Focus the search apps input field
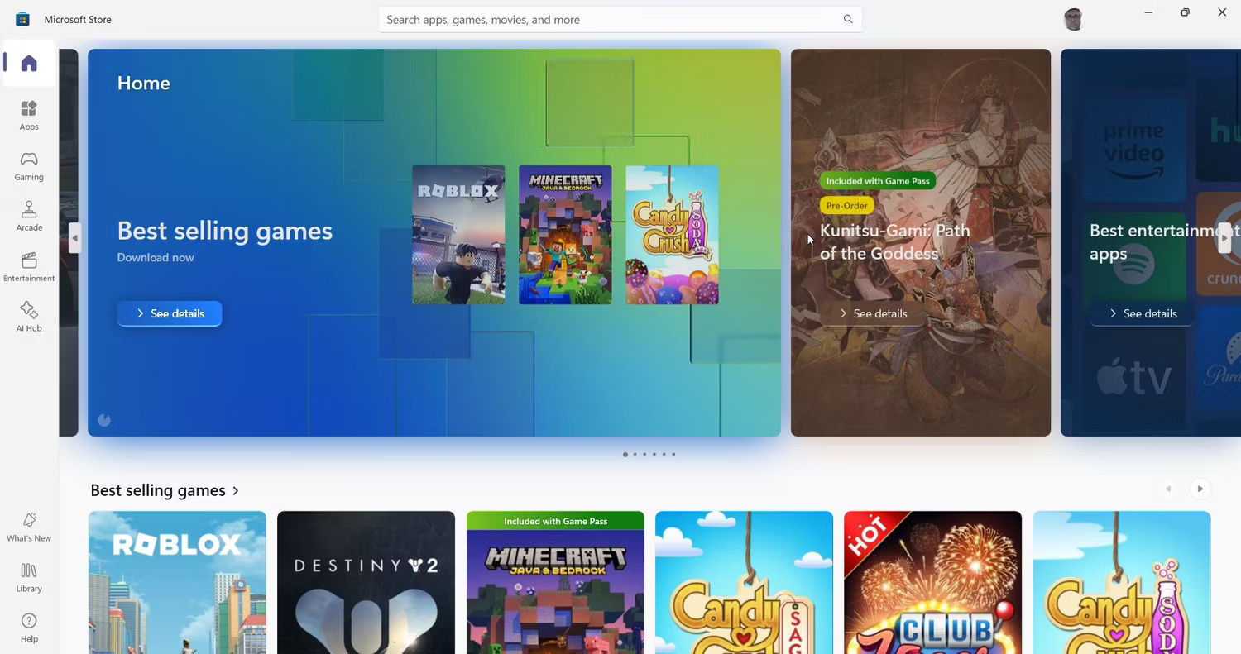The height and width of the screenshot is (654, 1241). (x=608, y=19)
